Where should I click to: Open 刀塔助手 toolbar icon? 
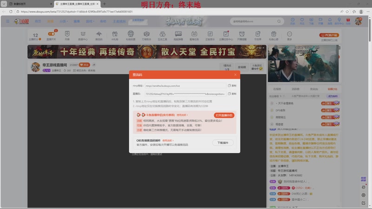[146, 36]
